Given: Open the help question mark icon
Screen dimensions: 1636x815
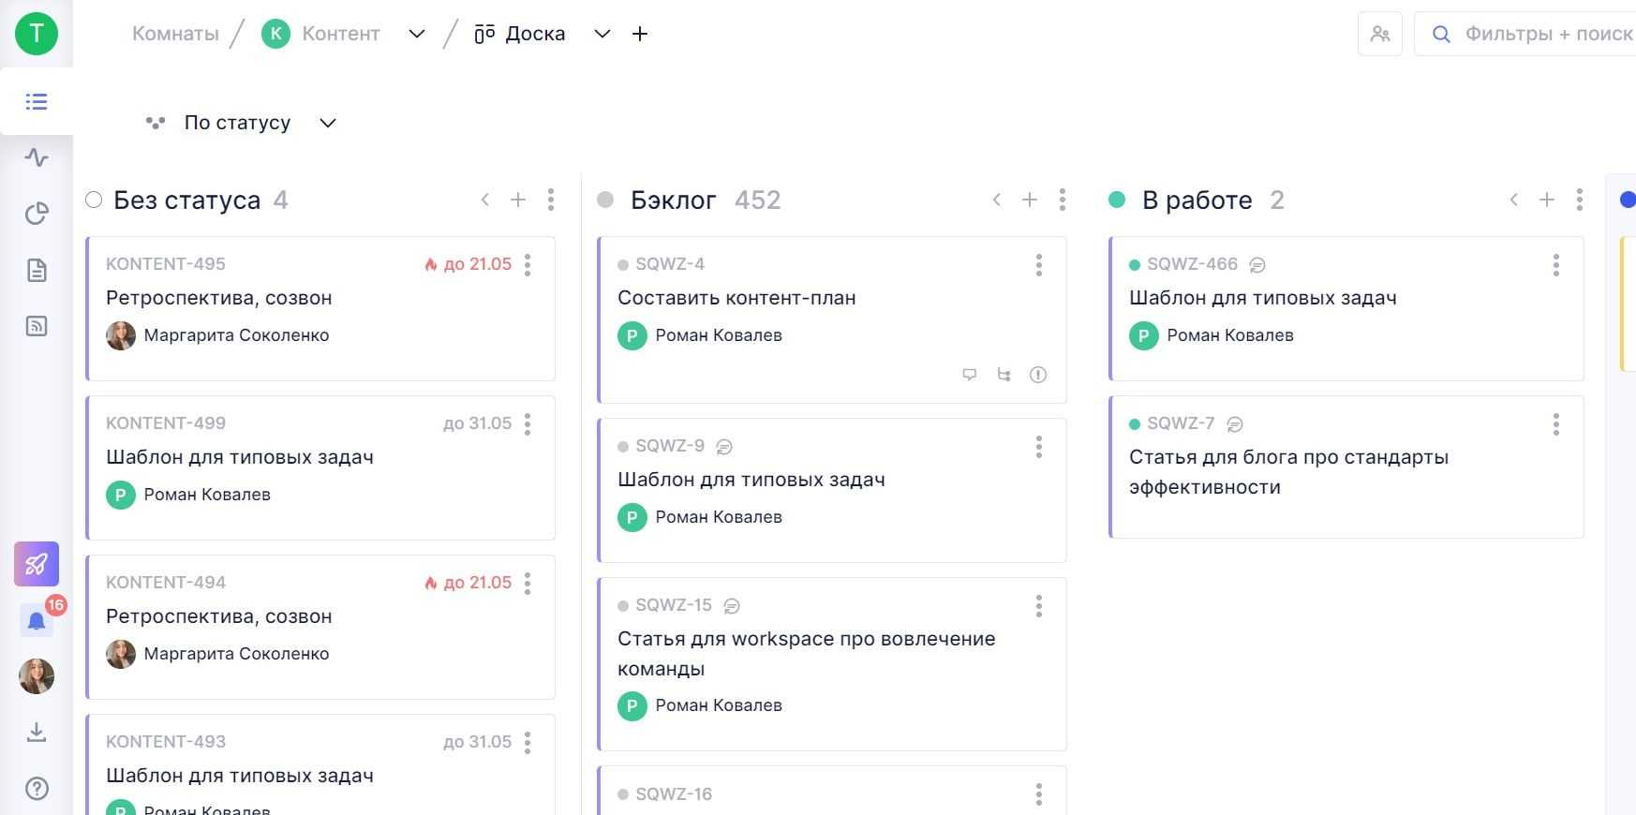Looking at the screenshot, I should point(37,789).
